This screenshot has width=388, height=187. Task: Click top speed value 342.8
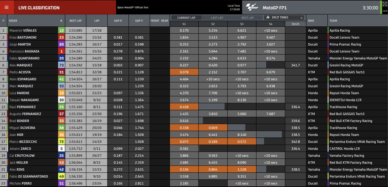pos(296,142)
